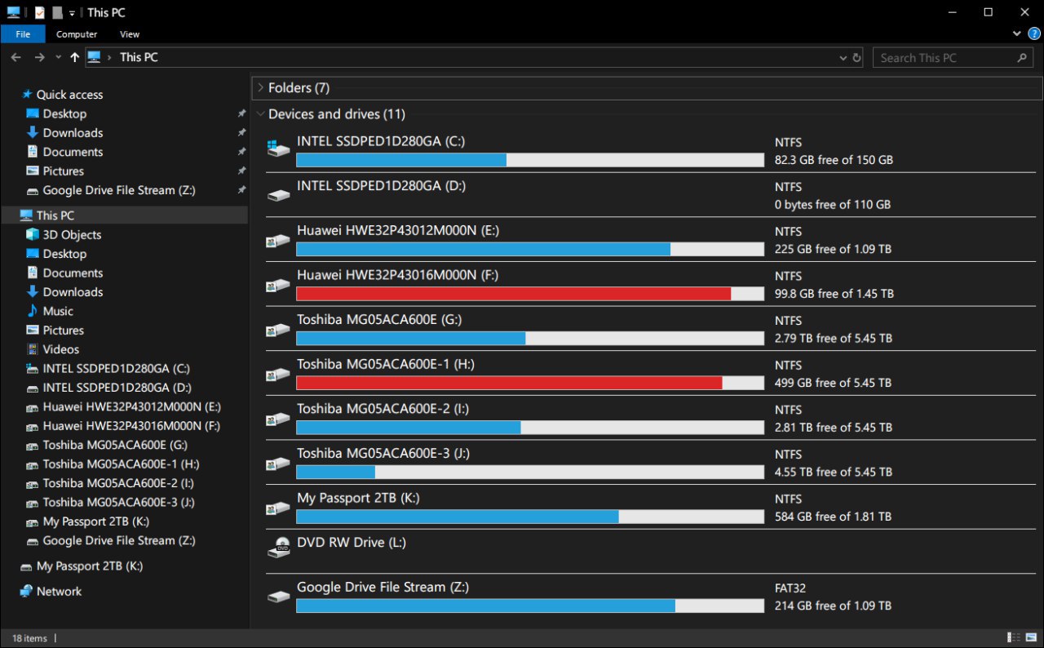
Task: Select the Toshiba MG05ACA600E-1 (H:) usage bar
Action: click(530, 383)
